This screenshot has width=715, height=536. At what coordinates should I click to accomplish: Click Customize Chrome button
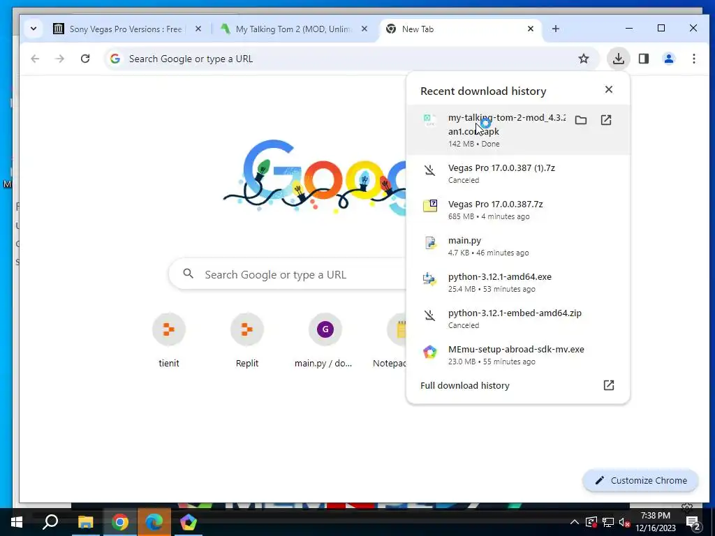pyautogui.click(x=641, y=480)
